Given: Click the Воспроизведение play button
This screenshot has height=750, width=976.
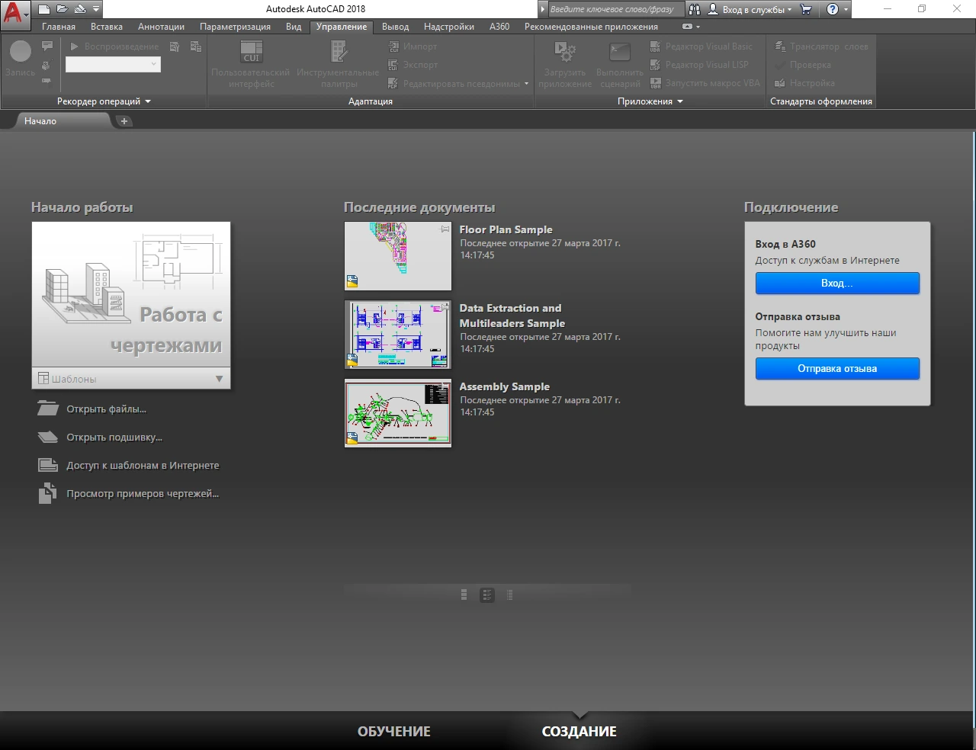Looking at the screenshot, I should [114, 46].
